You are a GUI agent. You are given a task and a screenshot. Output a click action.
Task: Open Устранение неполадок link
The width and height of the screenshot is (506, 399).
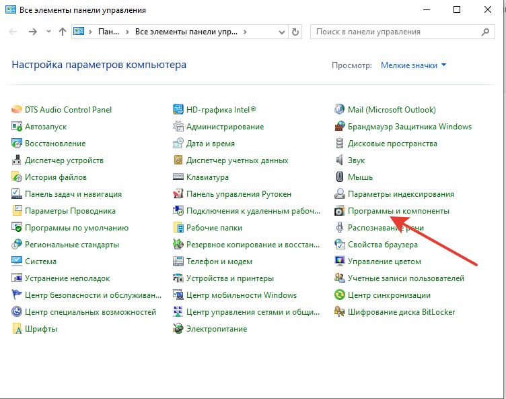tap(67, 278)
